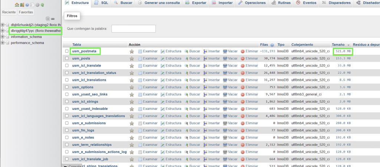Select the usm_yoast_indexable row checkbox

click(x=67, y=109)
